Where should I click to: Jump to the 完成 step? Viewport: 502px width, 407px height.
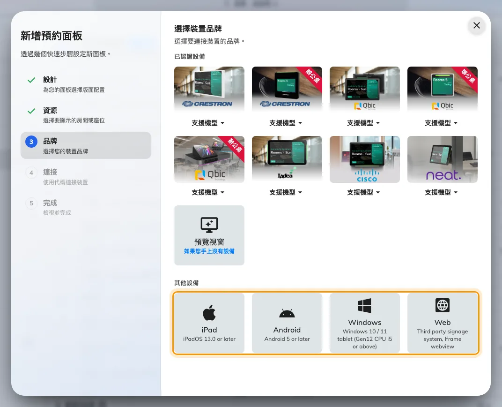pos(86,207)
